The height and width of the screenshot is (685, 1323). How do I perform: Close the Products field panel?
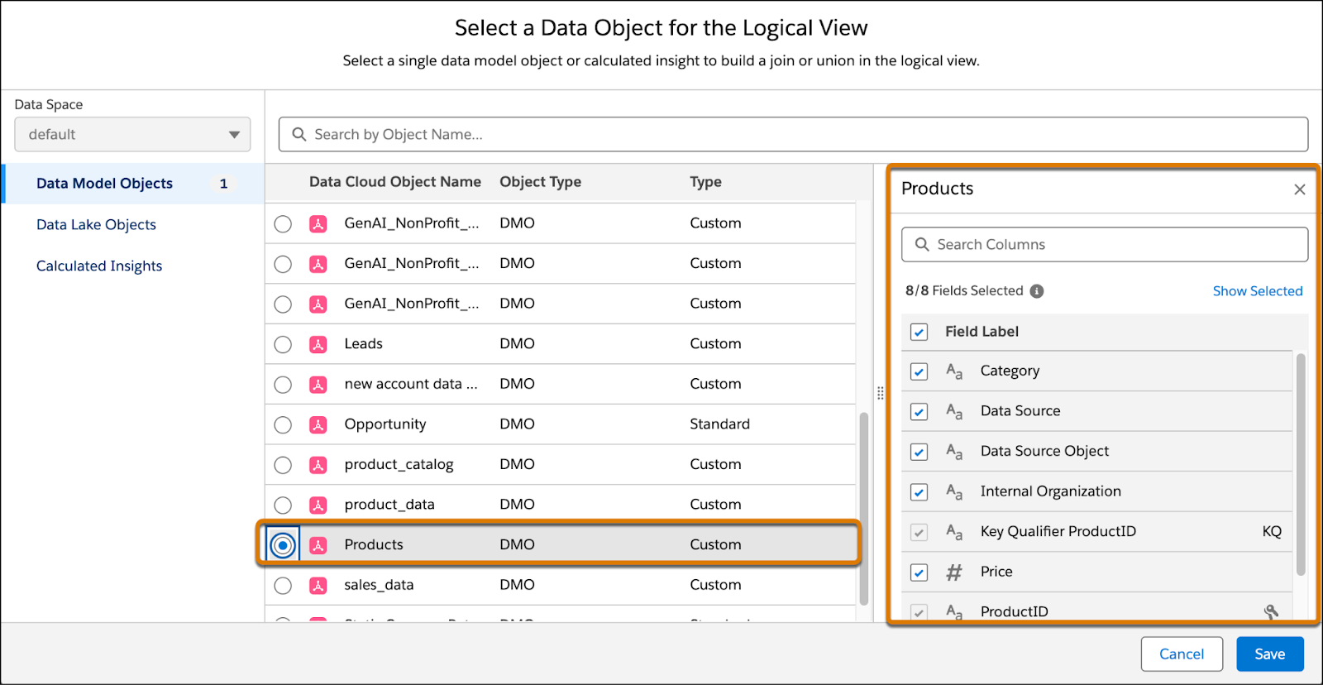click(x=1300, y=189)
